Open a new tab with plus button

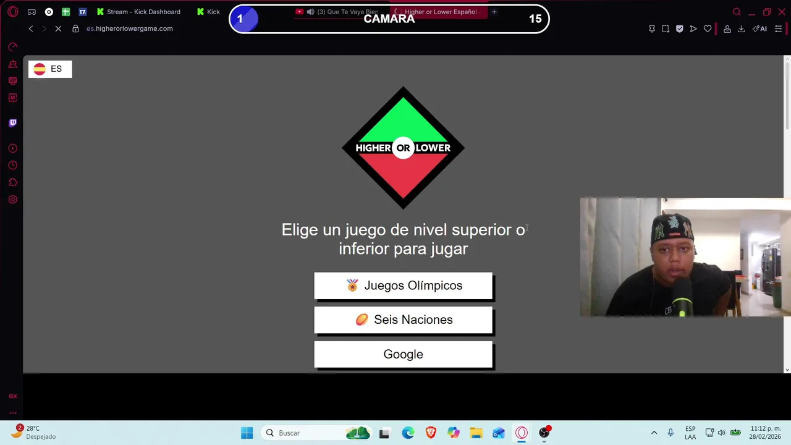coord(494,12)
